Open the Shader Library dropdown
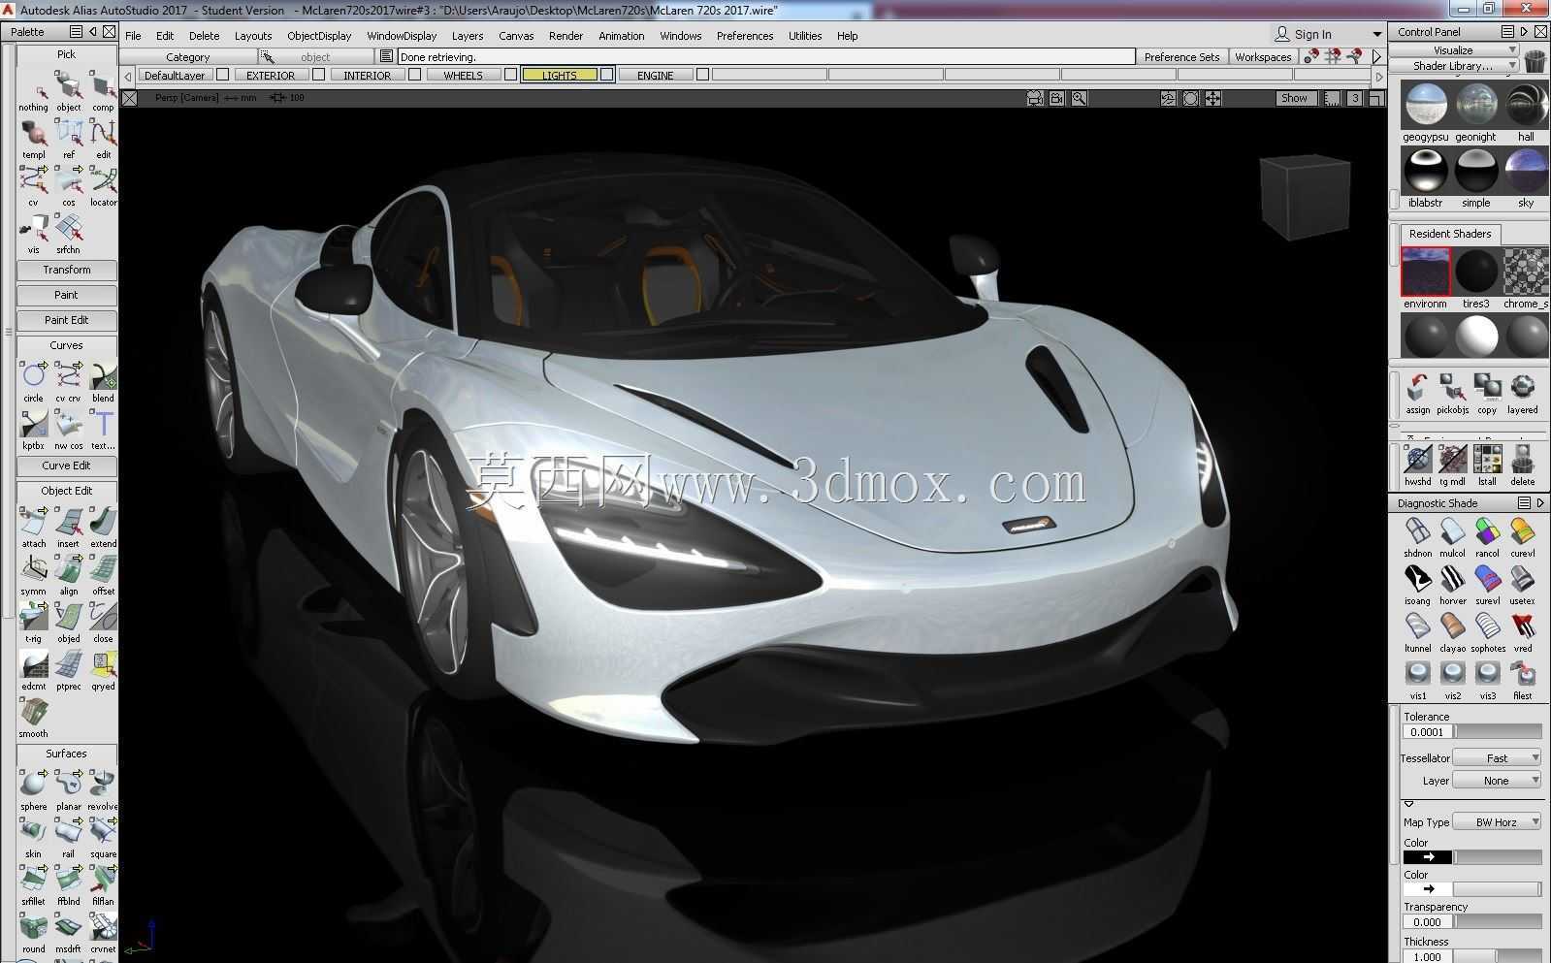The image size is (1551, 963). pyautogui.click(x=1453, y=66)
